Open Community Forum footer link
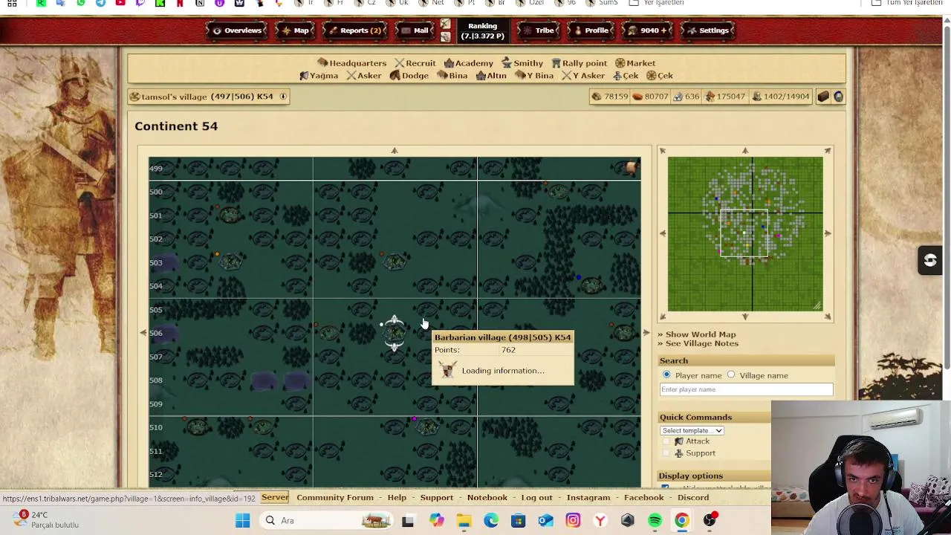951x535 pixels. click(335, 498)
